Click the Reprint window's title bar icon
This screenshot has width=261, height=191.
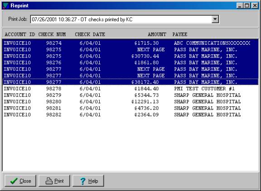6,5
